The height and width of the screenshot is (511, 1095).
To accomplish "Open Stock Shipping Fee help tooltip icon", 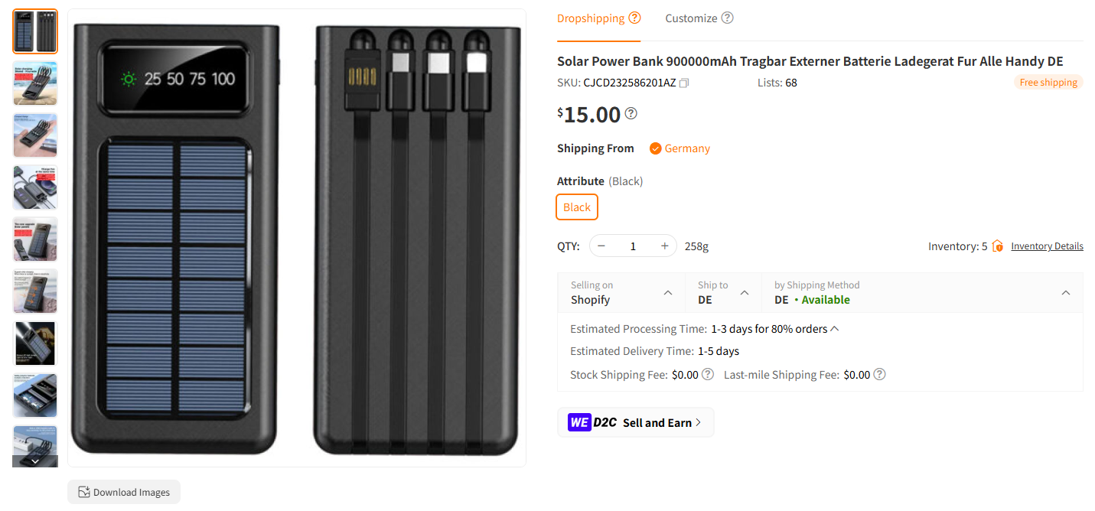I will [706, 375].
